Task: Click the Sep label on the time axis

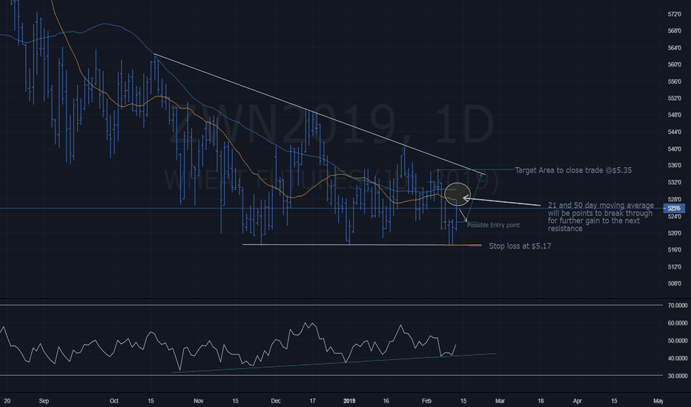Action: pos(44,401)
